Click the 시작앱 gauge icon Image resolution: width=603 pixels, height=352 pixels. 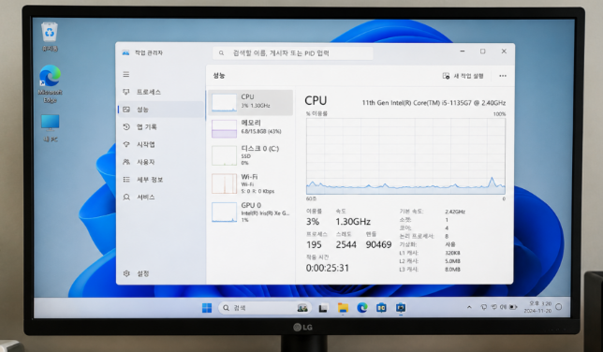(x=126, y=144)
